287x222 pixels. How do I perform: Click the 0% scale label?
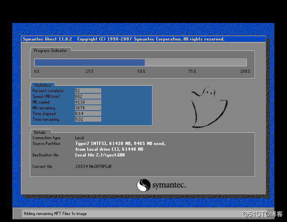click(37, 71)
